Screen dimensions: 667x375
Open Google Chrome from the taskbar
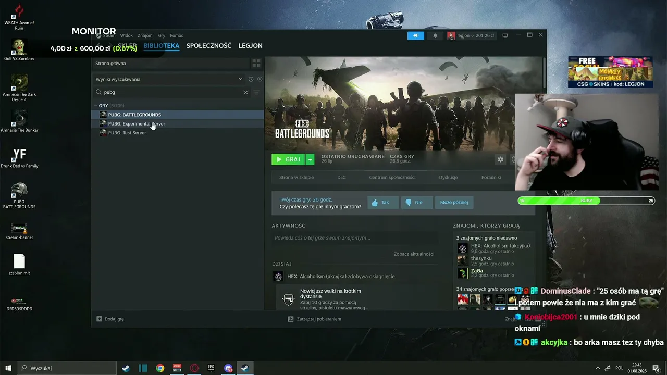[x=160, y=368]
